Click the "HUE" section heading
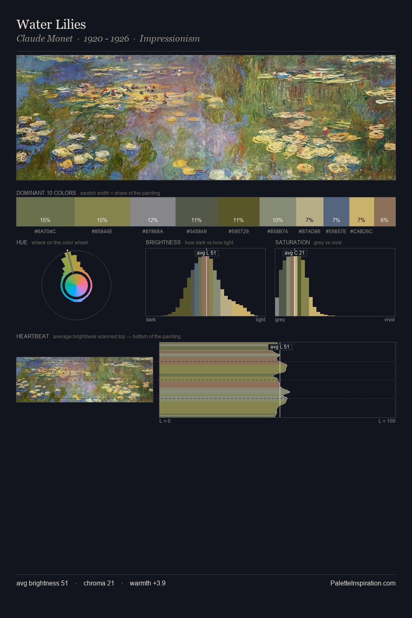The image size is (412, 618). coord(22,242)
